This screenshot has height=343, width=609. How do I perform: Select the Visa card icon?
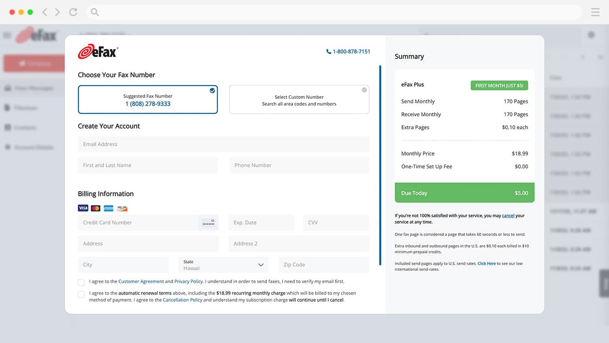83,208
